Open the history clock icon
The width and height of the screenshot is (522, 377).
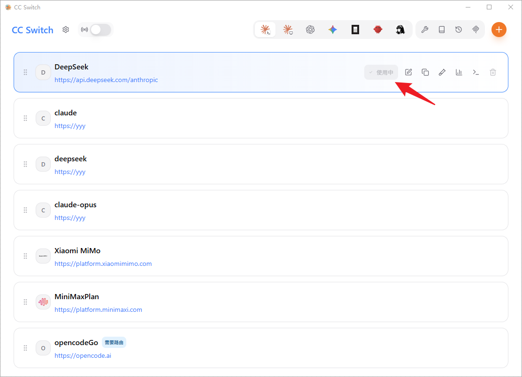tap(459, 30)
